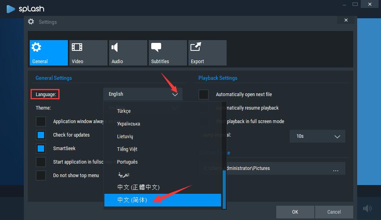Go to the Subtitles settings tab

167,52
